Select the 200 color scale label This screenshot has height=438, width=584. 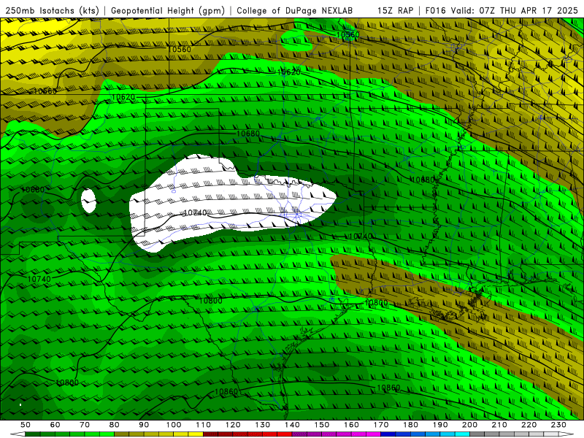coord(470,425)
